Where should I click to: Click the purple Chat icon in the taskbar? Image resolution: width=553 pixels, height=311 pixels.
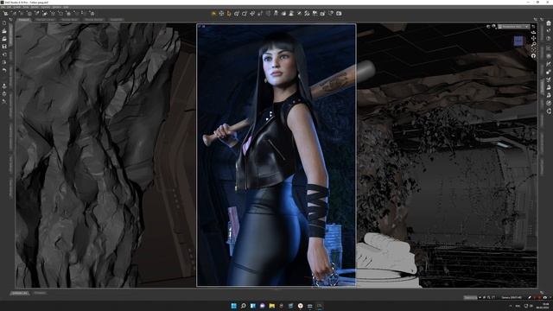click(x=263, y=306)
